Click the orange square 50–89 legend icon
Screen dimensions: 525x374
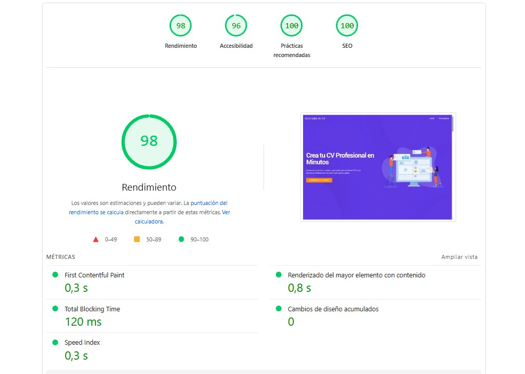[x=137, y=239]
